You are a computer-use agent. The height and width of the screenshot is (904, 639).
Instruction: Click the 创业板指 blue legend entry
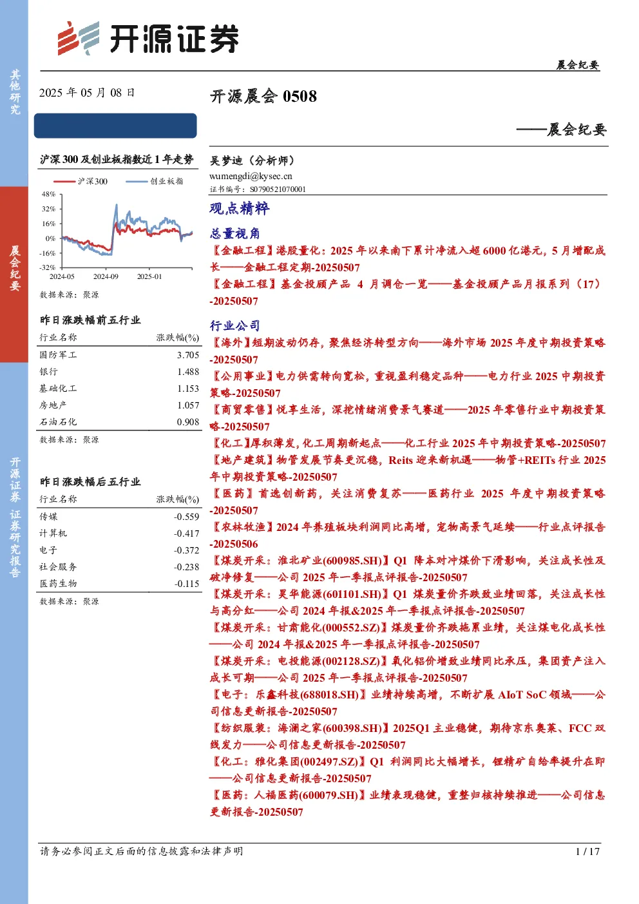point(155,182)
